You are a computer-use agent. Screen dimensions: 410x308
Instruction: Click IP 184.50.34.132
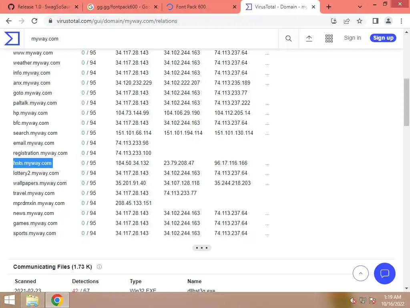132,163
